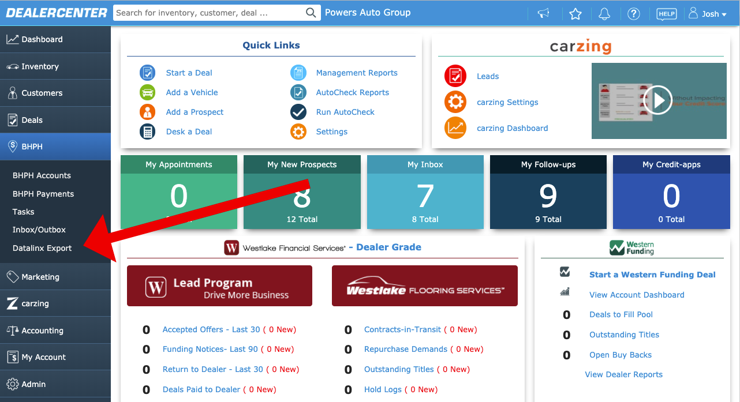Click the View Dealer Reports link
The width and height of the screenshot is (740, 402).
623,374
